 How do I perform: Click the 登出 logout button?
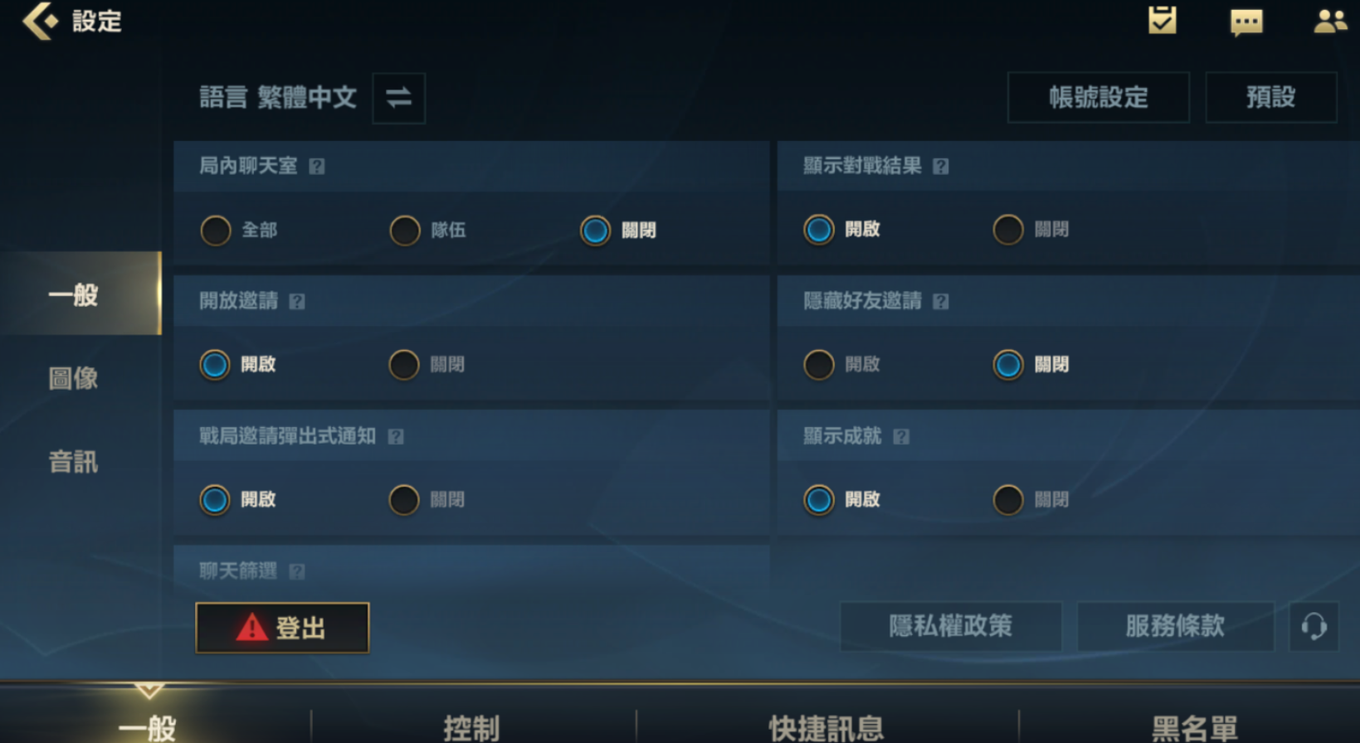(282, 628)
